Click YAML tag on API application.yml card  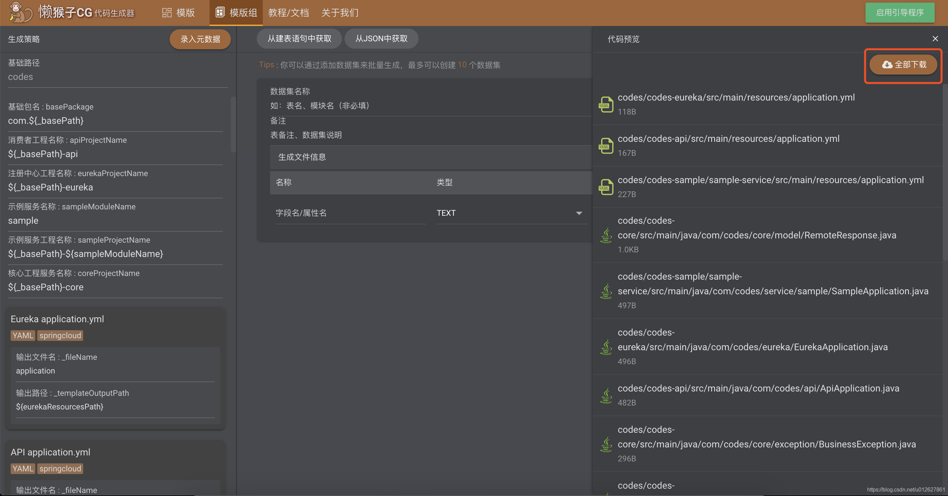(x=23, y=469)
